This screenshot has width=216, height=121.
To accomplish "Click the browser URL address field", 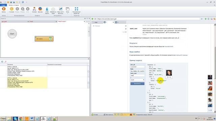I will 148,19.
